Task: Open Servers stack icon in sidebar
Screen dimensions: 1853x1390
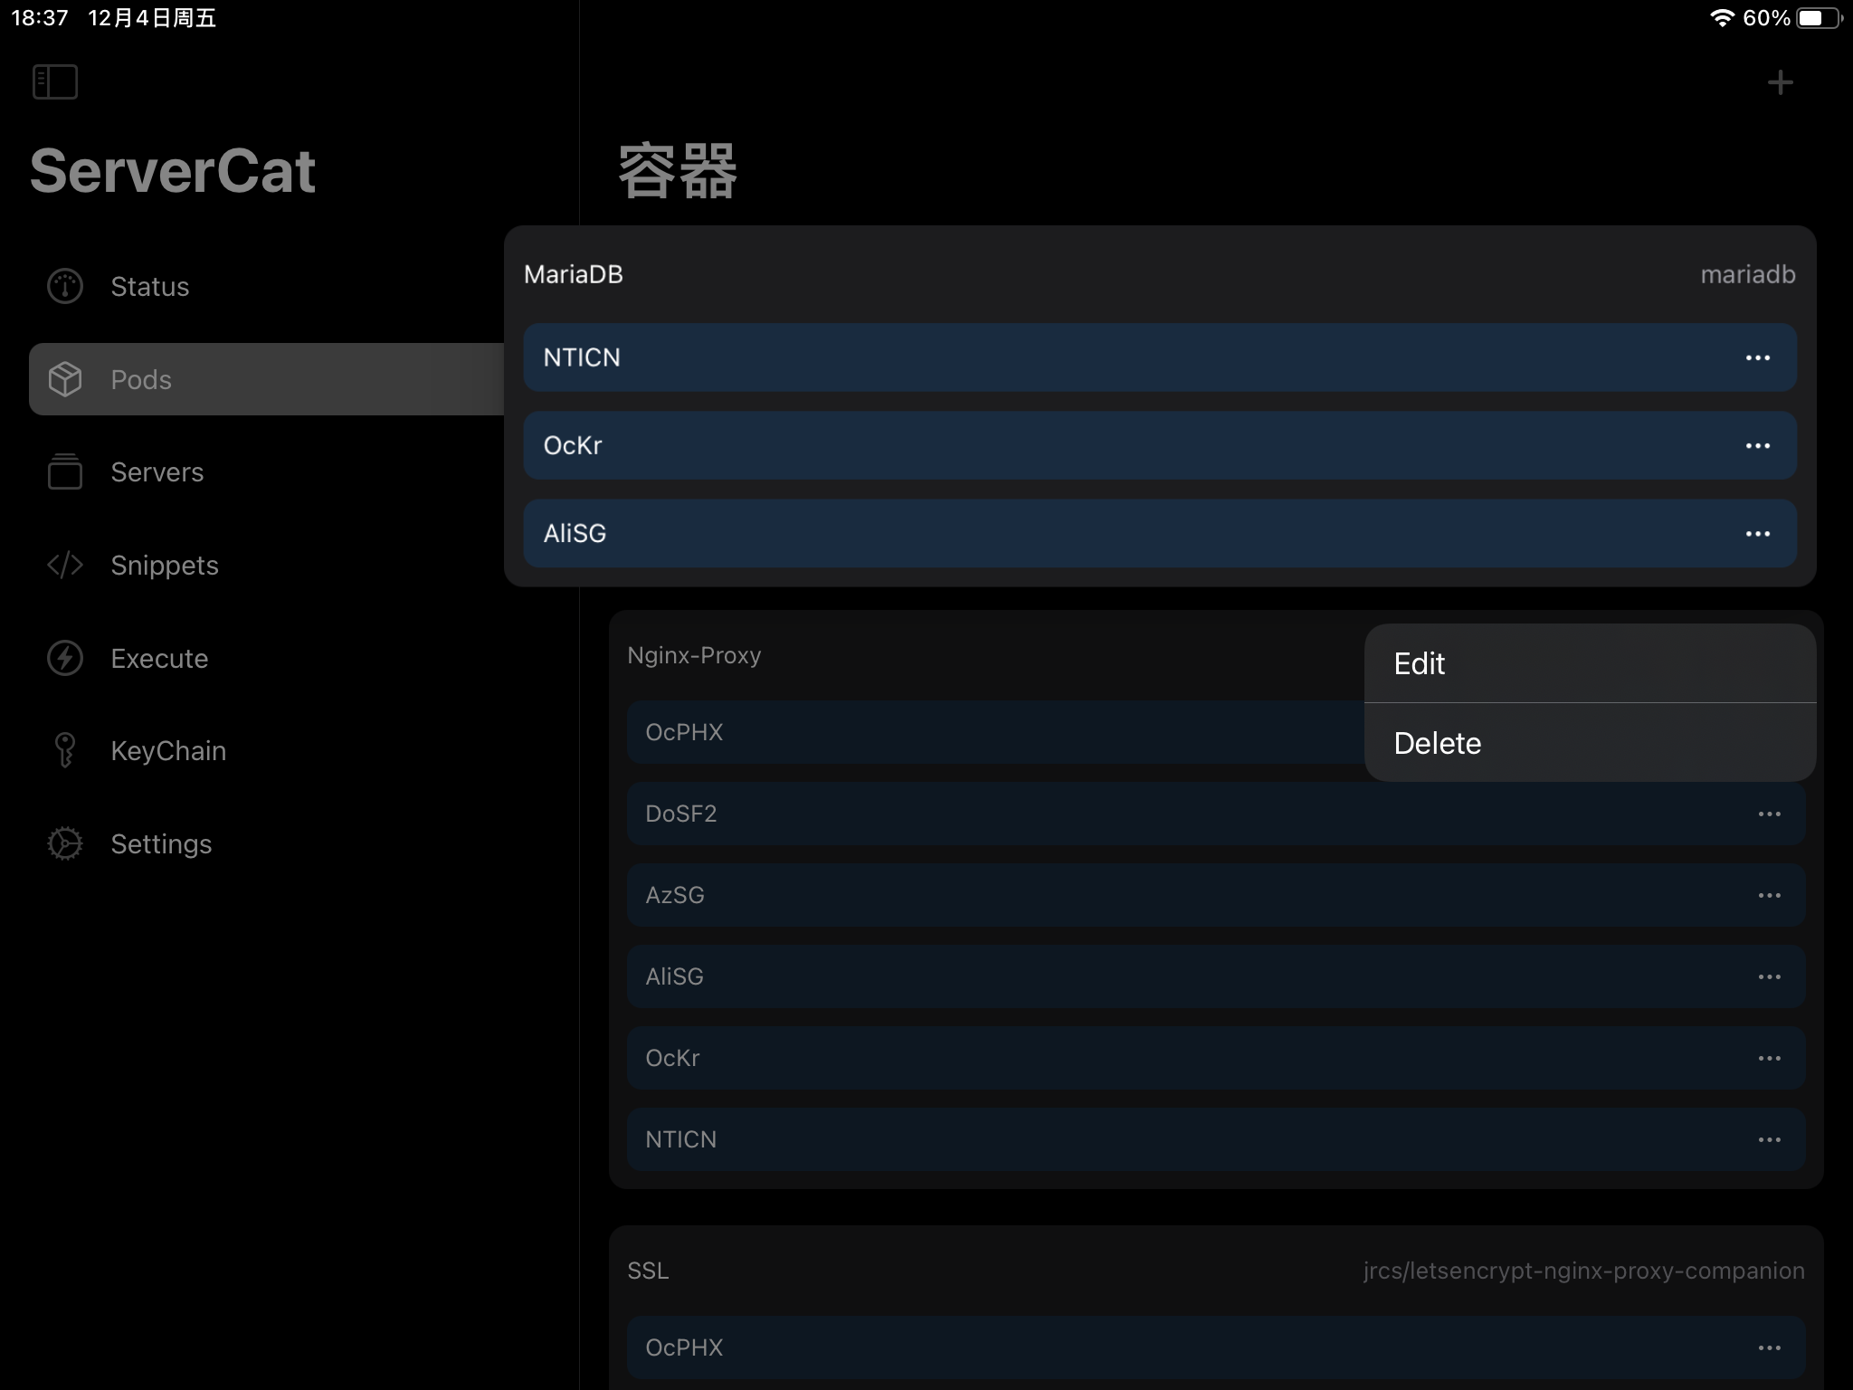Action: click(65, 472)
